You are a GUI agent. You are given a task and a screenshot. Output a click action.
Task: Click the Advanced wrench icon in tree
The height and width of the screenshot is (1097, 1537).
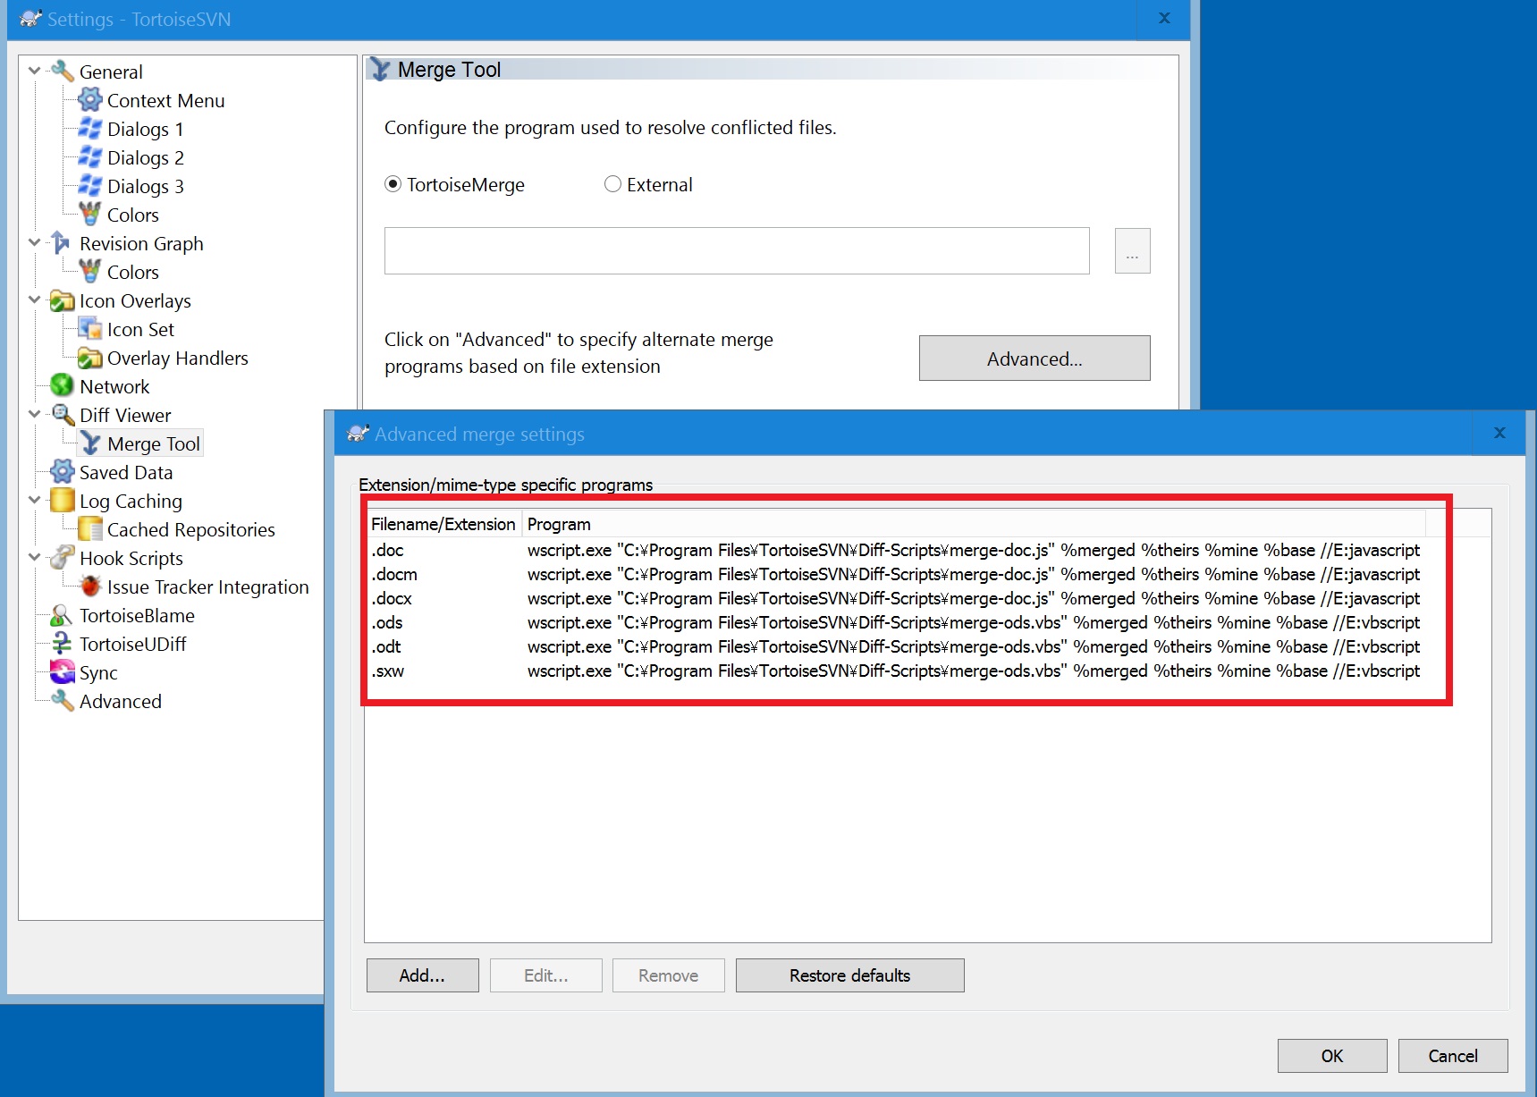pos(62,701)
